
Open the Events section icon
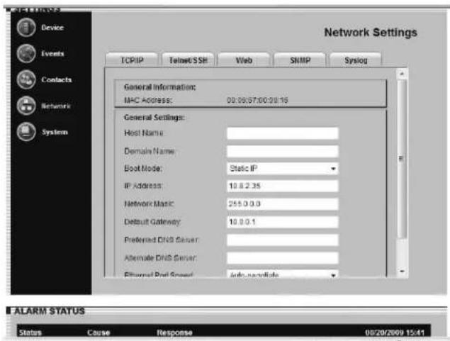tap(26, 53)
